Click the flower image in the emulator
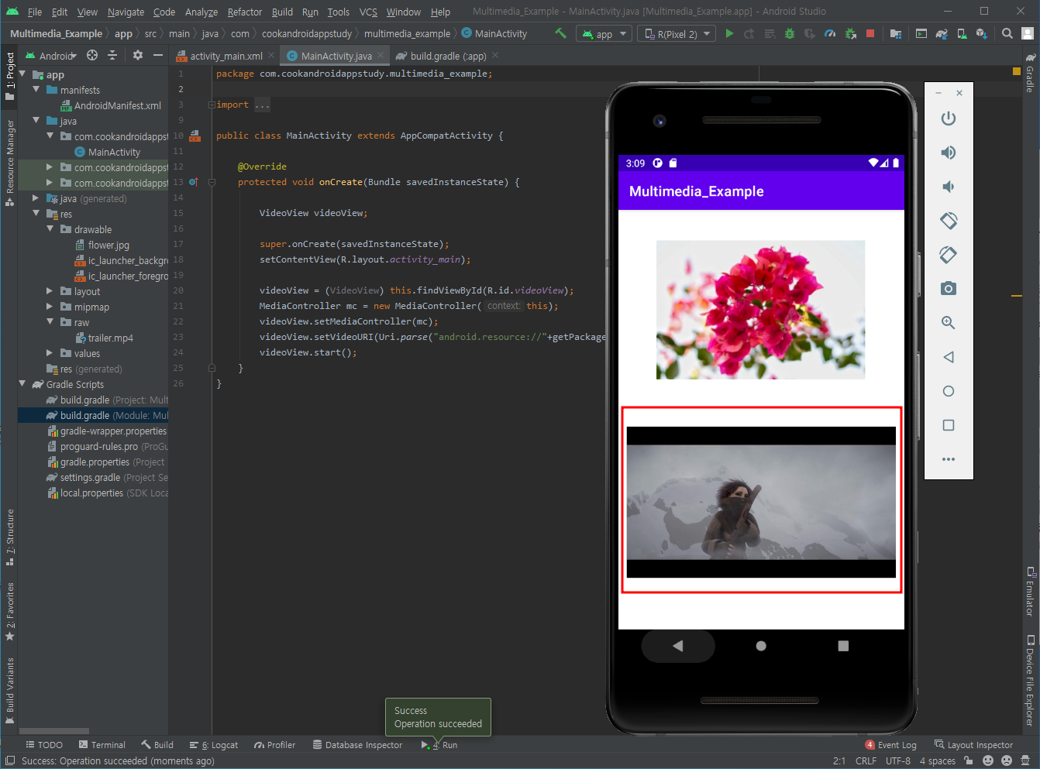The width and height of the screenshot is (1040, 769). (x=760, y=310)
